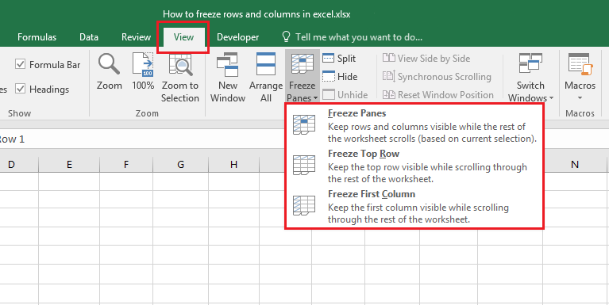Image resolution: width=609 pixels, height=305 pixels.
Task: Choose Freeze Panes option in dropdown menu
Action: [414, 126]
